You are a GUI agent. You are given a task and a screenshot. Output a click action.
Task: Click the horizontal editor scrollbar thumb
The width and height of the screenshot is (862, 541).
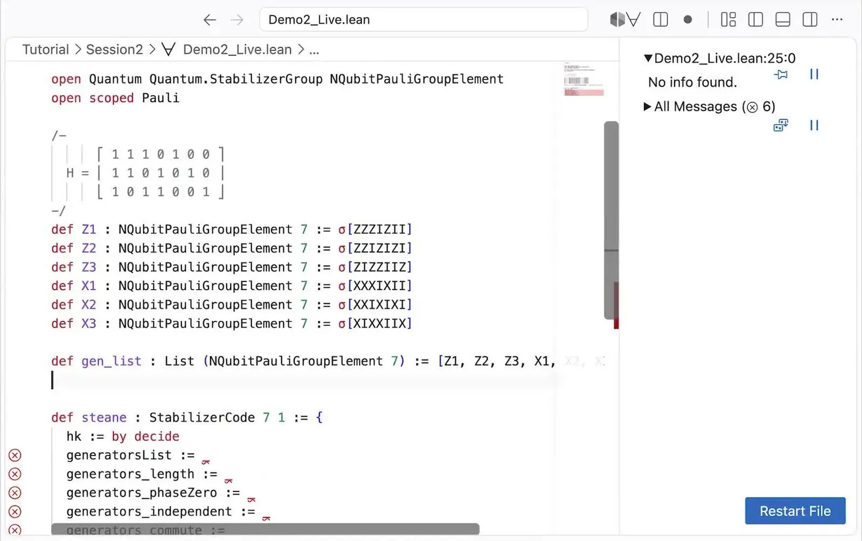point(265,529)
